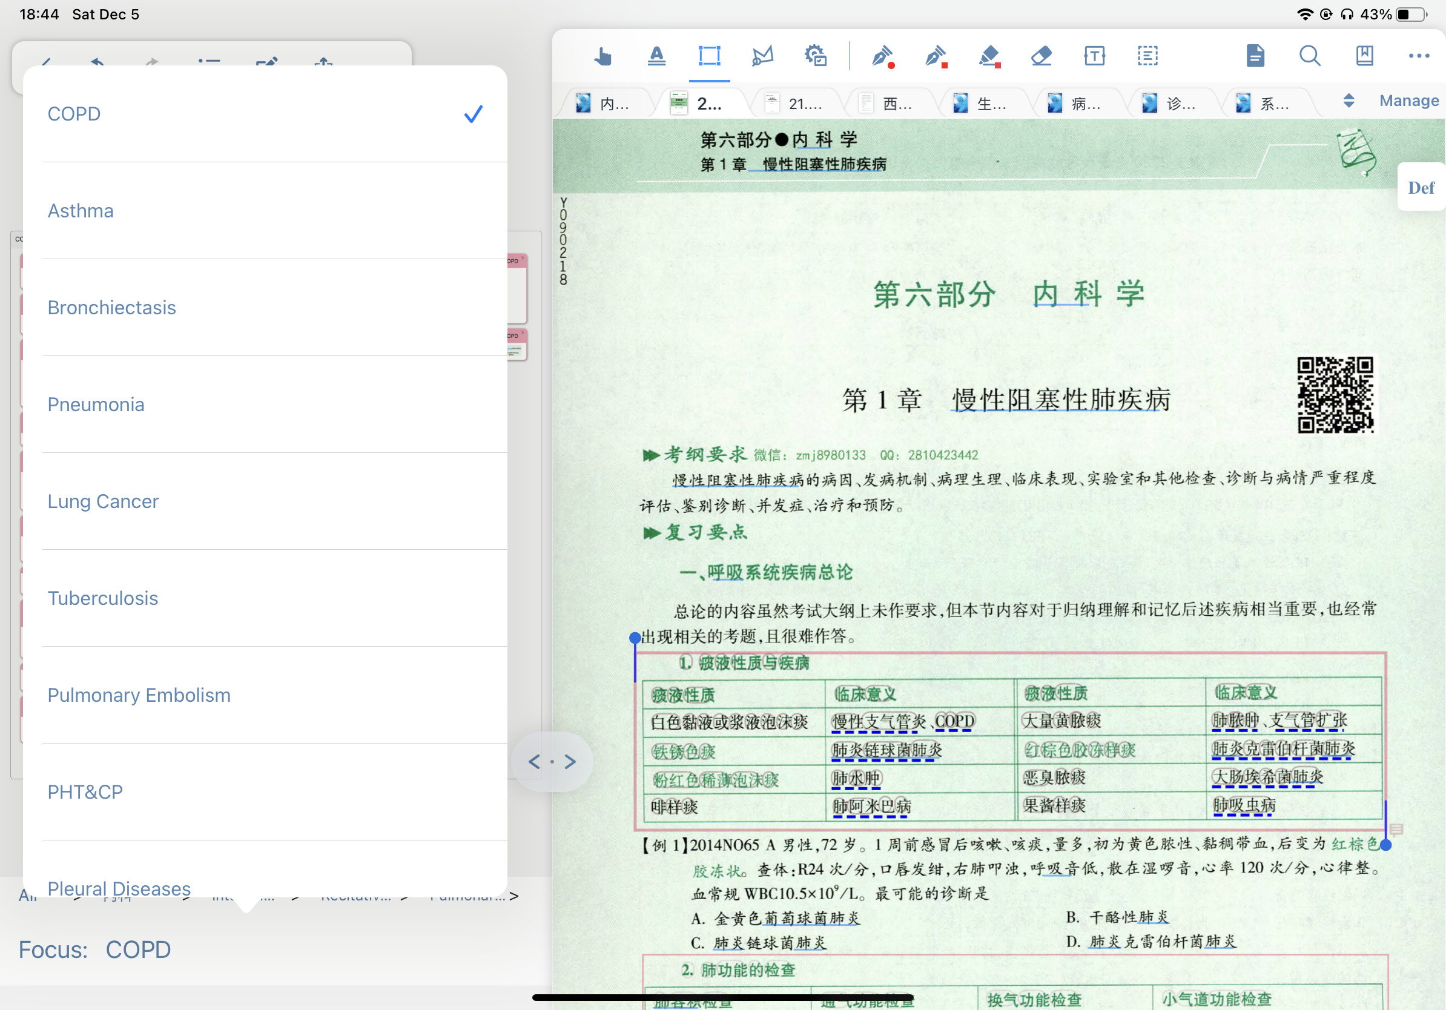Viewport: 1446px width, 1010px height.
Task: Open Manage for document tabs
Action: [x=1408, y=101]
